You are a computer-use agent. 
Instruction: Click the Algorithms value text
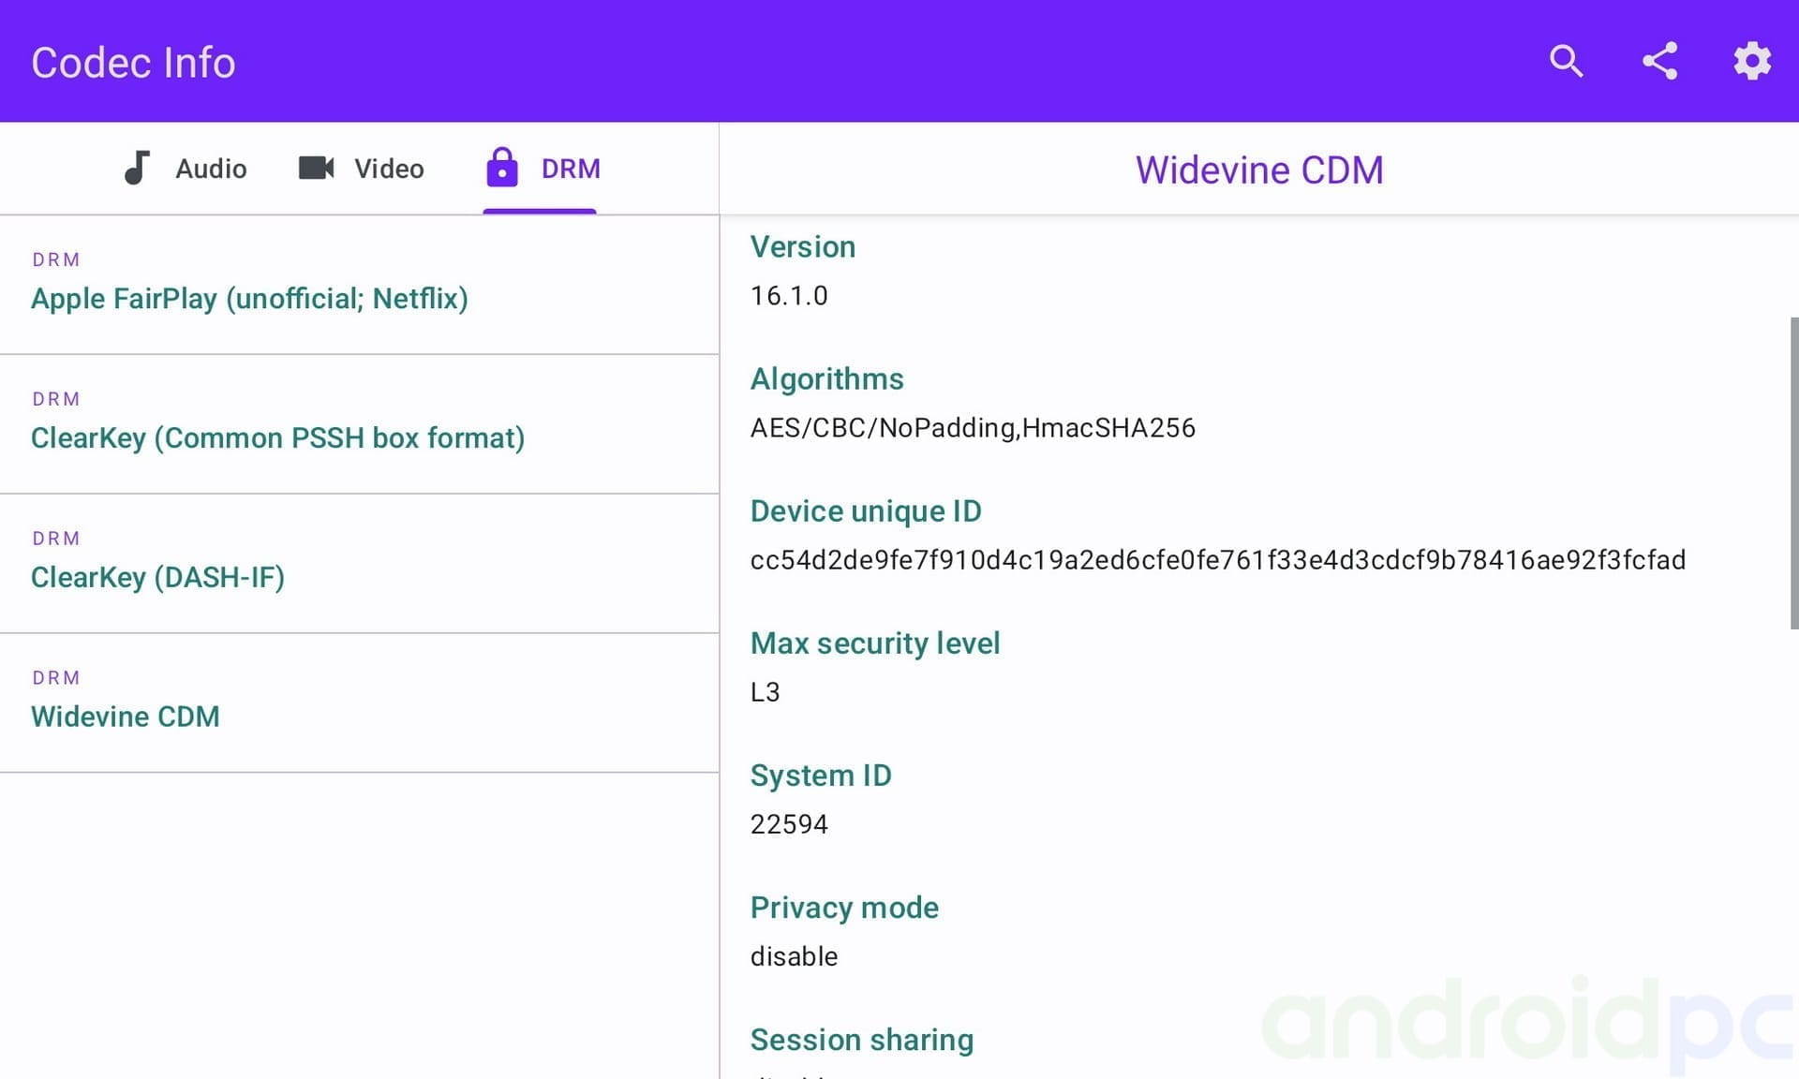tap(973, 428)
